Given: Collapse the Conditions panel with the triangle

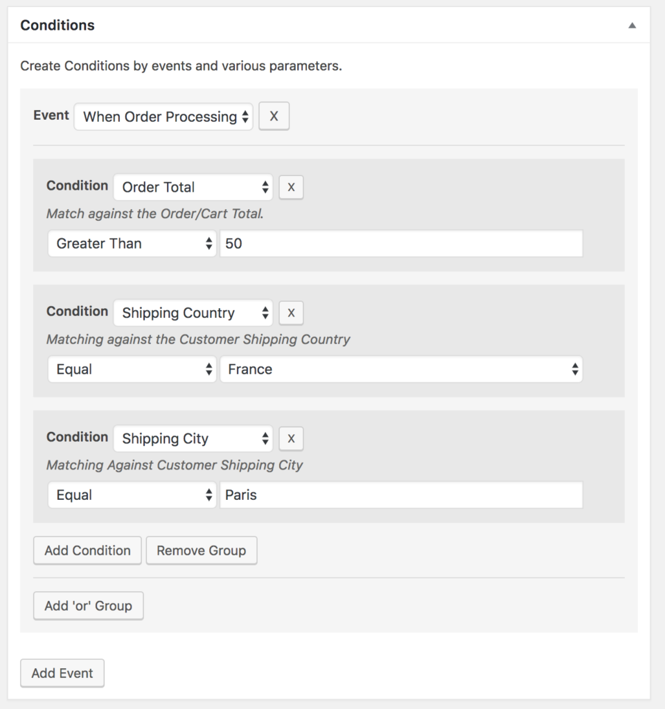Looking at the screenshot, I should point(632,26).
